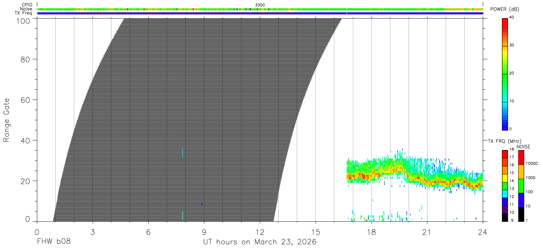Viewport: 543px width, 251px height.
Task: Click the noise color legend bar
Action: pyautogui.click(x=521, y=185)
